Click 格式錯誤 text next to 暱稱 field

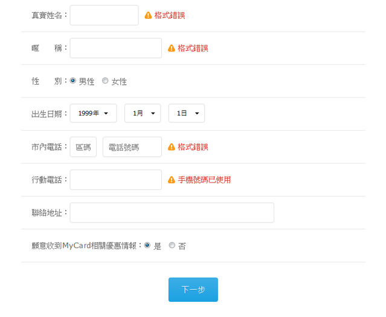193,48
